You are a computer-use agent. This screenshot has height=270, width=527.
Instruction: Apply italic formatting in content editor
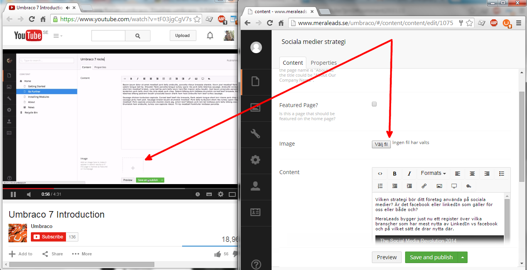(409, 174)
